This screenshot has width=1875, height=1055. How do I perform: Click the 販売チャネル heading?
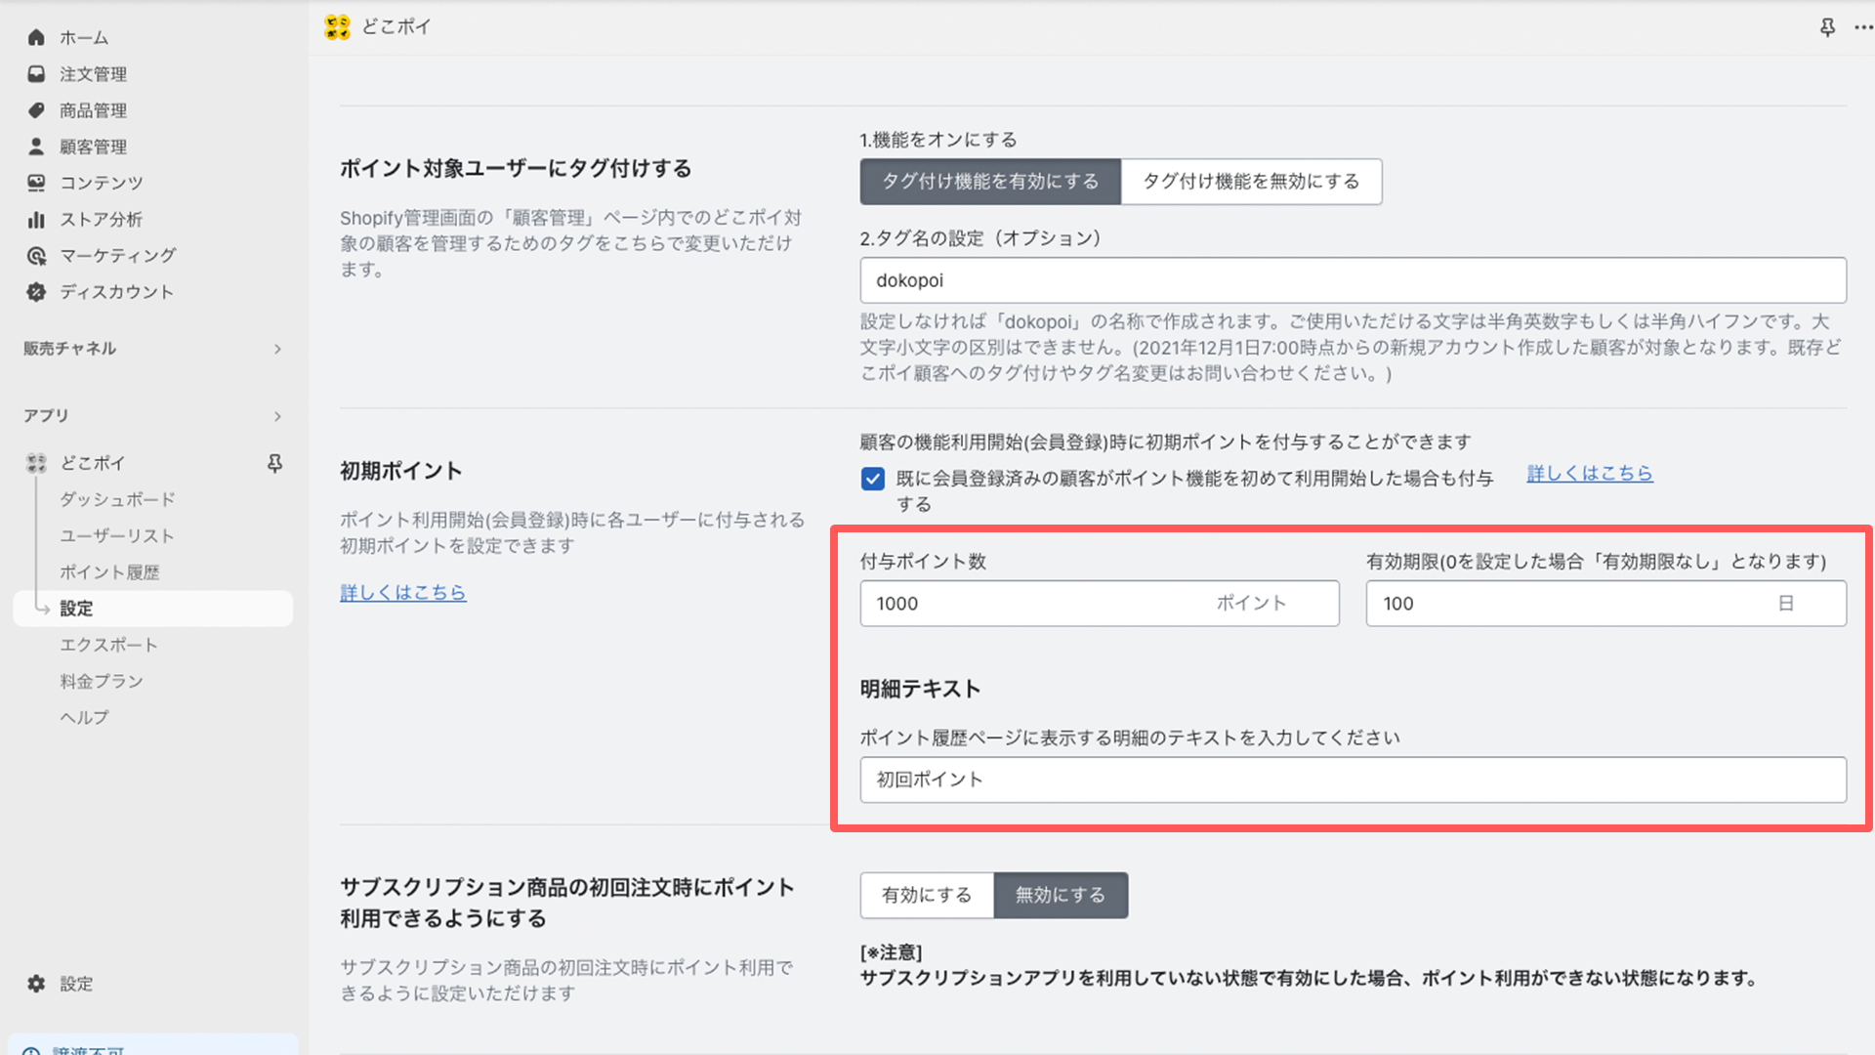pos(70,349)
